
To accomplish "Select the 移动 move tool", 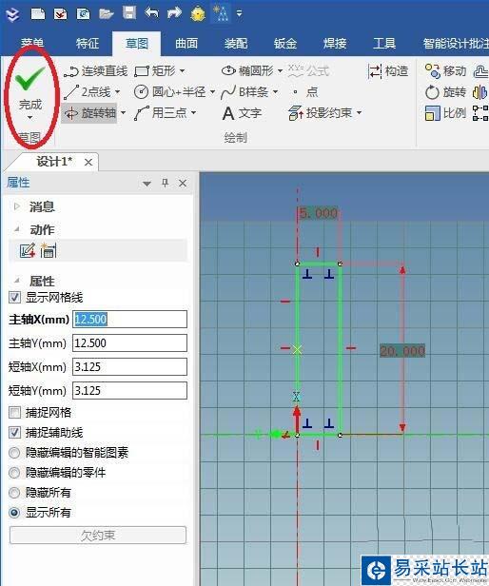I will coord(445,70).
